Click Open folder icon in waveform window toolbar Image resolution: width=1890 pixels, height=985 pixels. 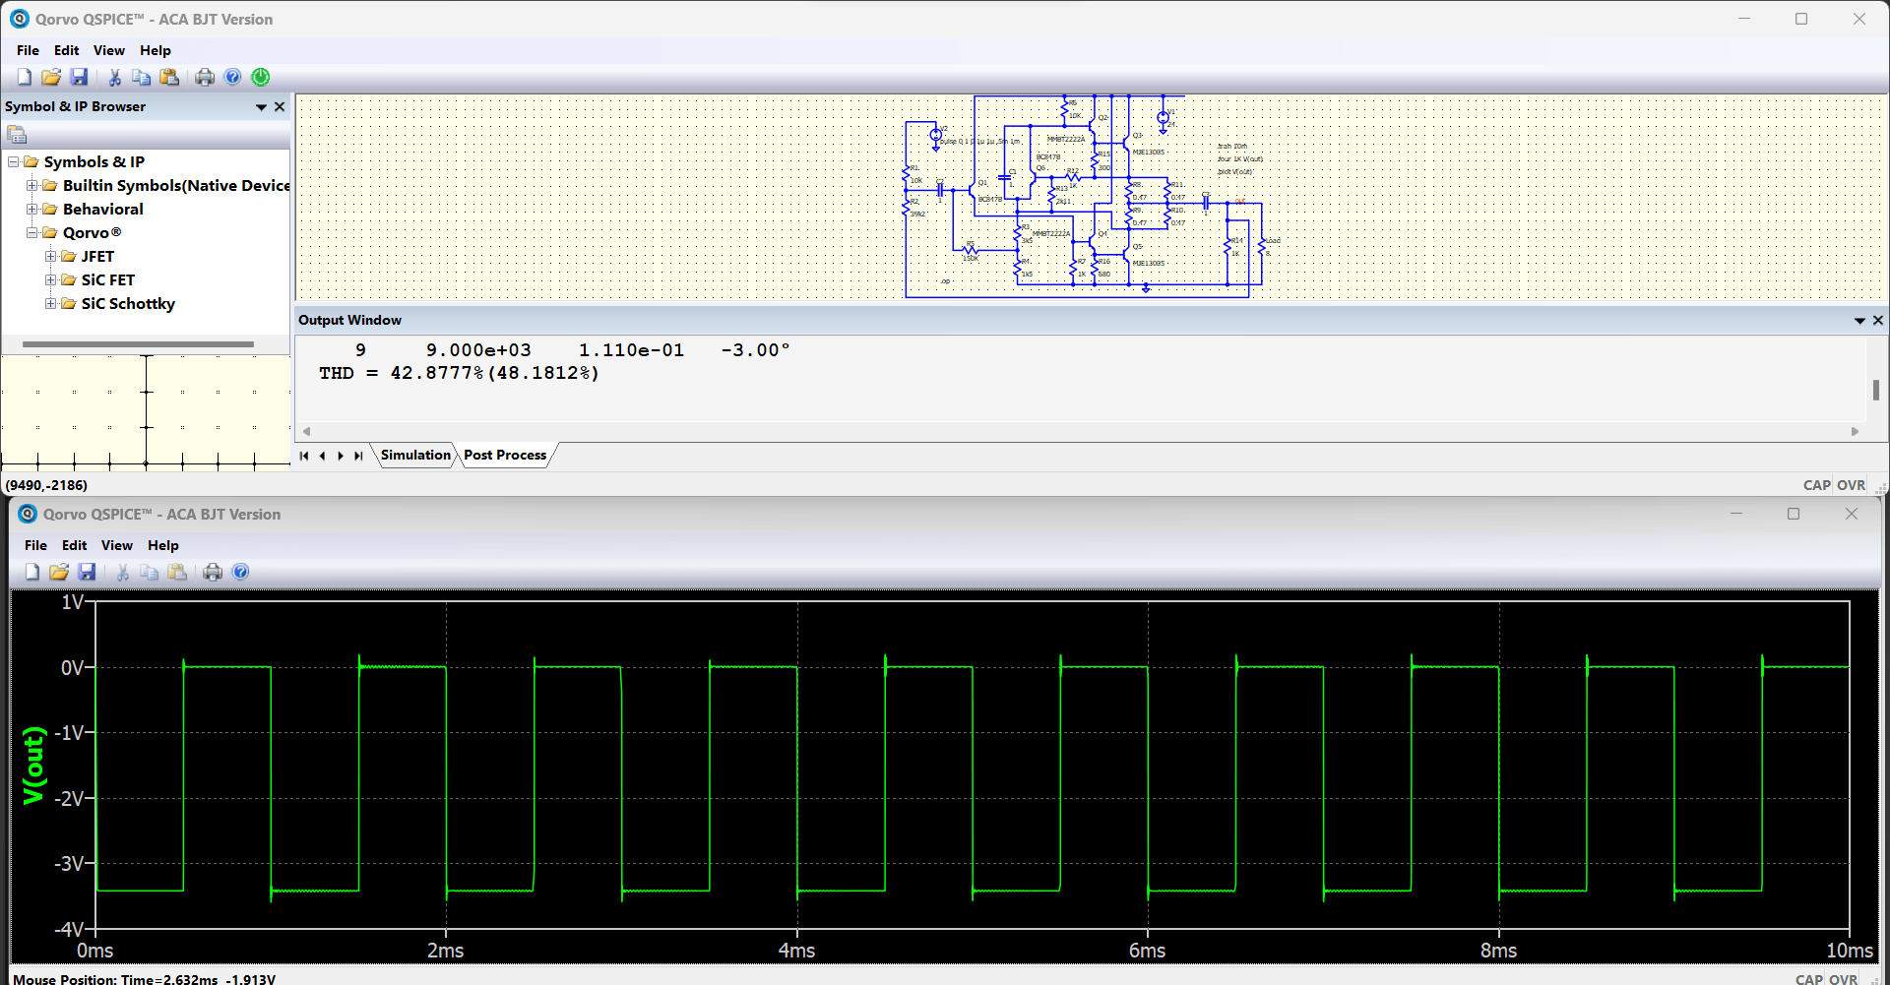point(59,572)
